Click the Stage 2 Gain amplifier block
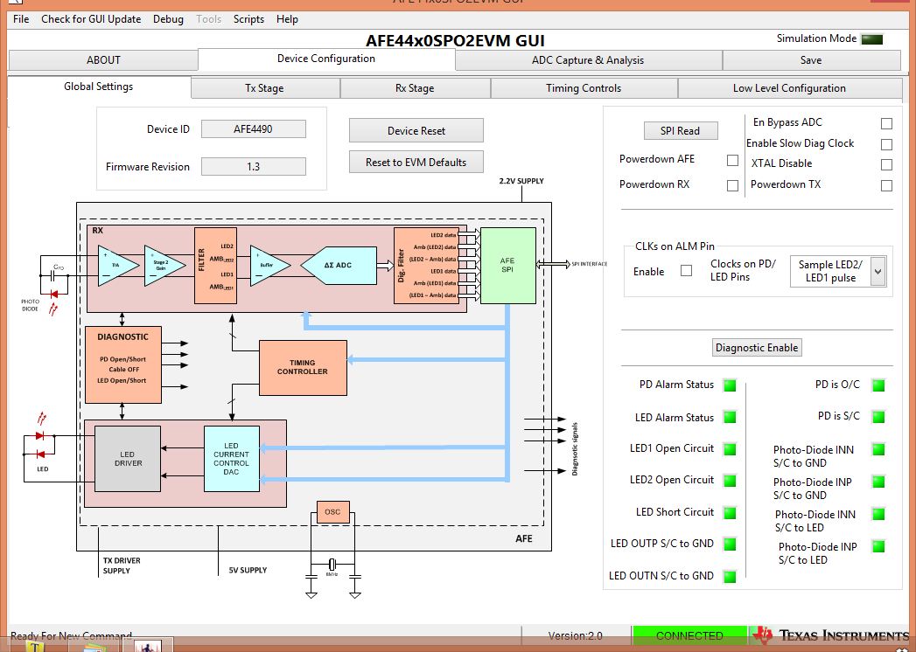 pyautogui.click(x=164, y=266)
